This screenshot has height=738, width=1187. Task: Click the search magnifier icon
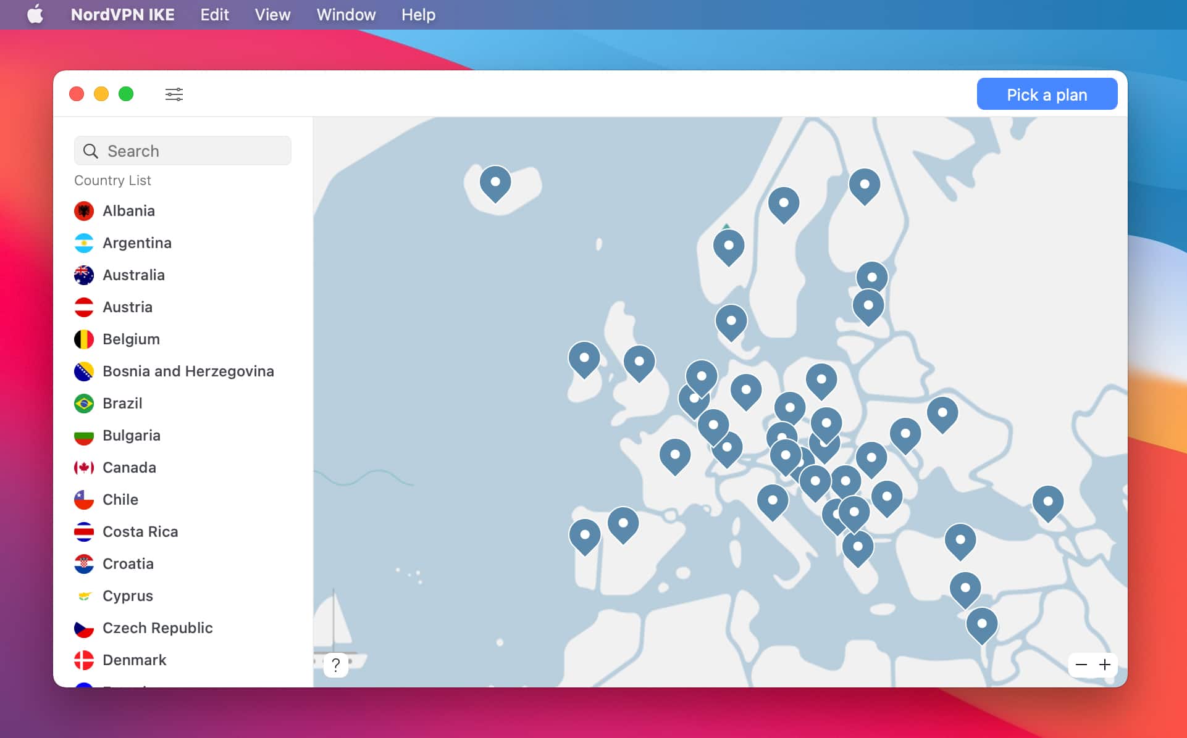tap(91, 151)
